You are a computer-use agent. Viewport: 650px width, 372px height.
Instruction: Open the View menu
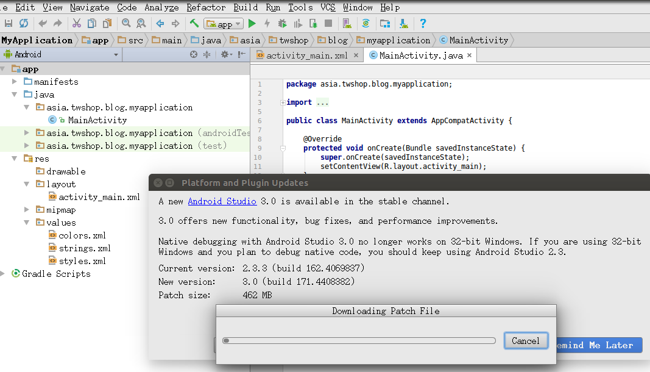coord(52,7)
